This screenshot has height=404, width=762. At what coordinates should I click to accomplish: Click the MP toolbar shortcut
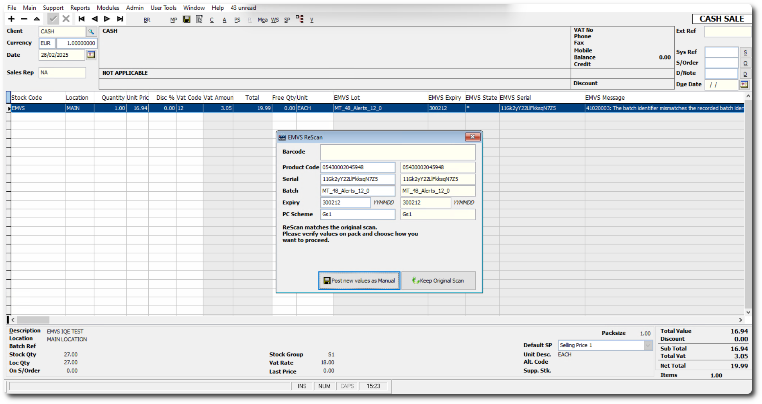point(174,20)
